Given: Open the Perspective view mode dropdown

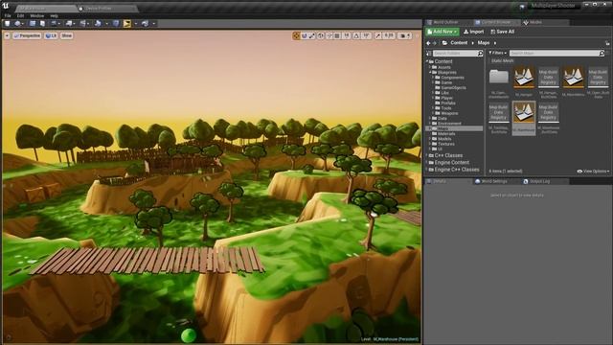Looking at the screenshot, I should [27, 35].
